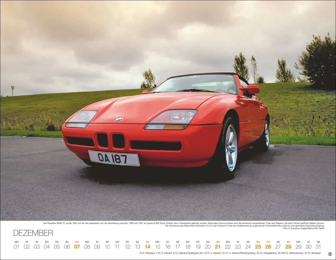The width and height of the screenshot is (336, 260).
Task: Select the highlighted holiday date 25
Action: click(x=258, y=247)
